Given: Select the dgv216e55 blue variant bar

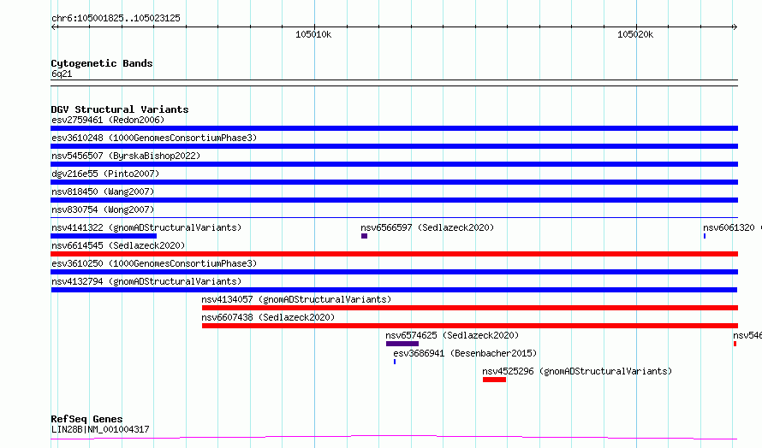Looking at the screenshot, I should point(394,182).
